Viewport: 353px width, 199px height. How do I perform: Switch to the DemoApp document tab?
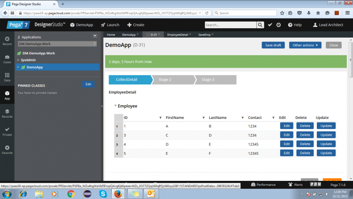tap(129, 35)
